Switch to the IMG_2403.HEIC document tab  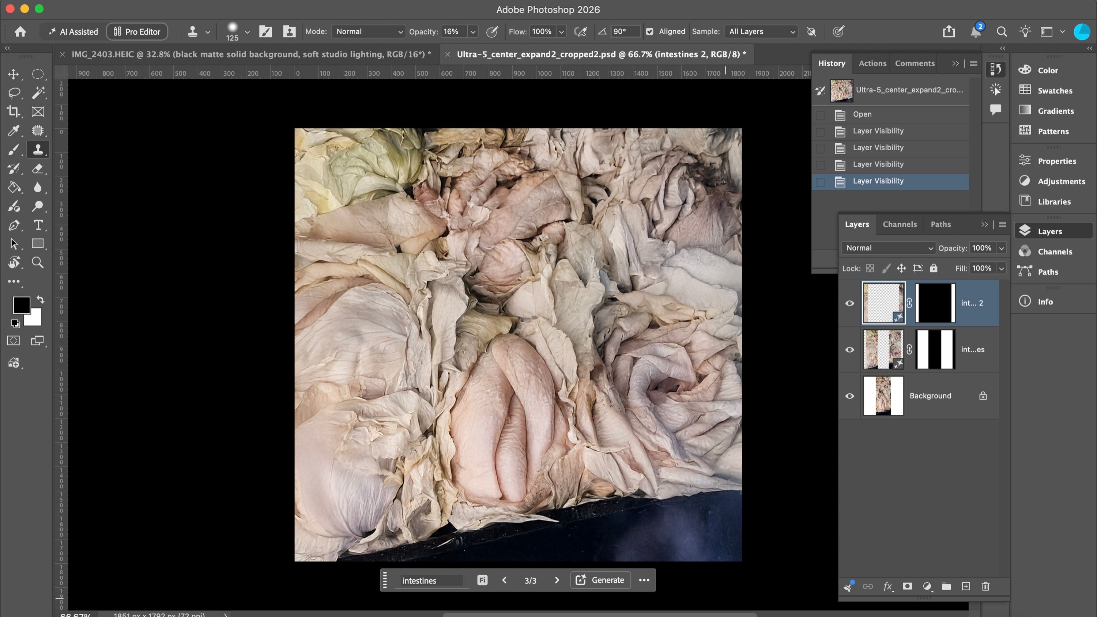point(251,54)
